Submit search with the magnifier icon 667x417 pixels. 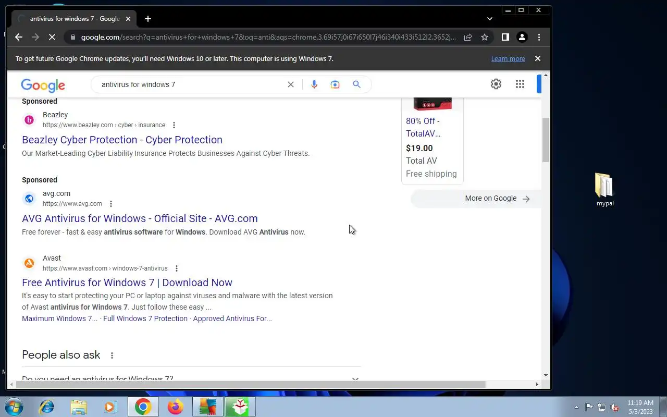click(x=356, y=84)
